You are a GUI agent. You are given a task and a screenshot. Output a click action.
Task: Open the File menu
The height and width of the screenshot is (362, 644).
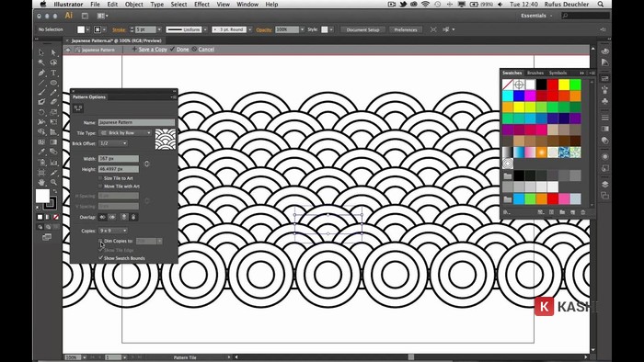click(x=95, y=4)
